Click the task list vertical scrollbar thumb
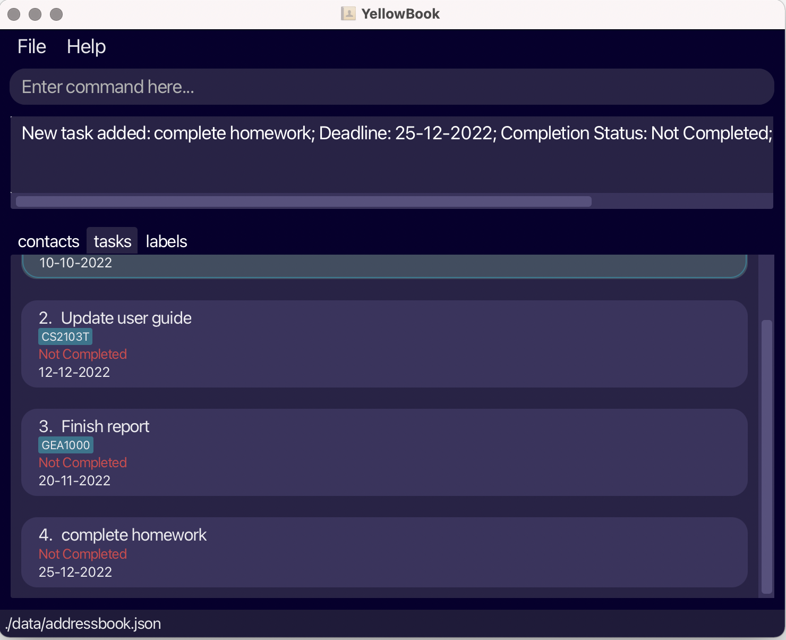 (766, 456)
